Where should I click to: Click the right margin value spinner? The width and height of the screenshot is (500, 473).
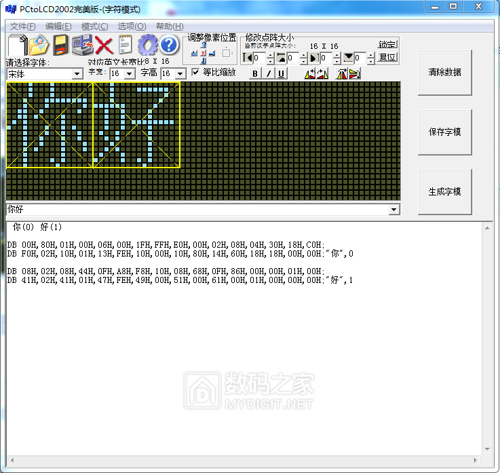tap(337, 58)
